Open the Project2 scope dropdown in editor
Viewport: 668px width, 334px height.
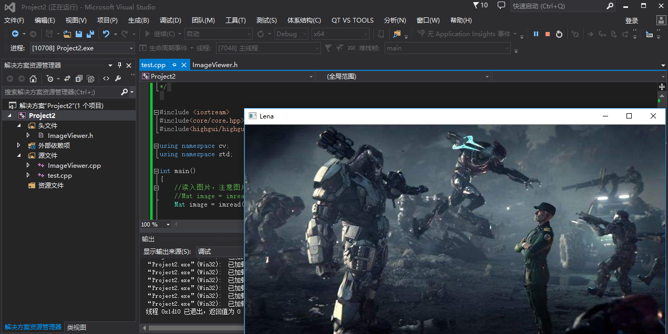tap(311, 77)
